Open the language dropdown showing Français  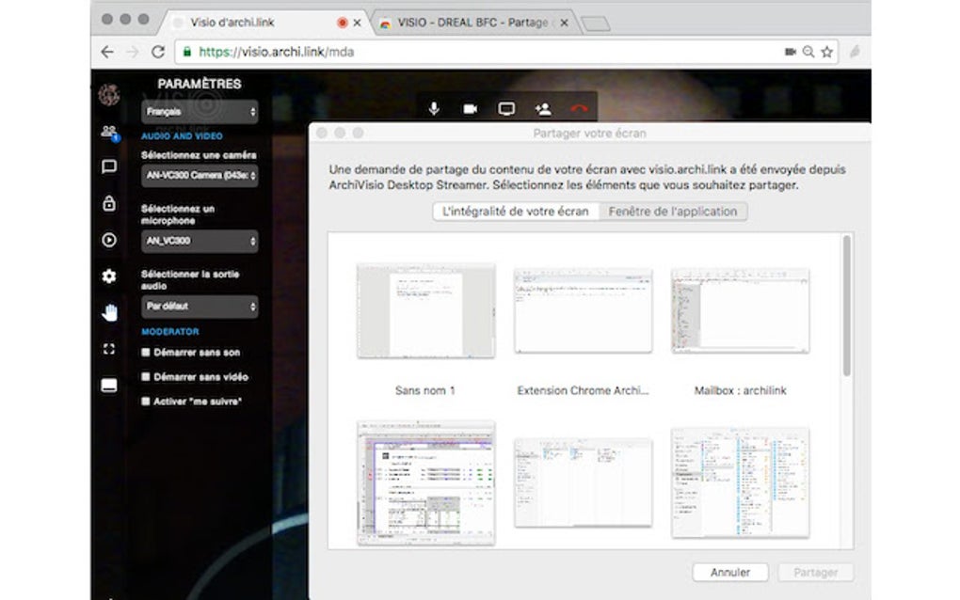[x=199, y=112]
